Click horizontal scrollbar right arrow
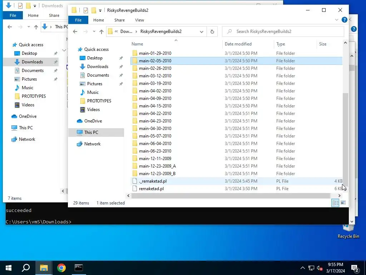The height and width of the screenshot is (275, 366). [x=340, y=196]
